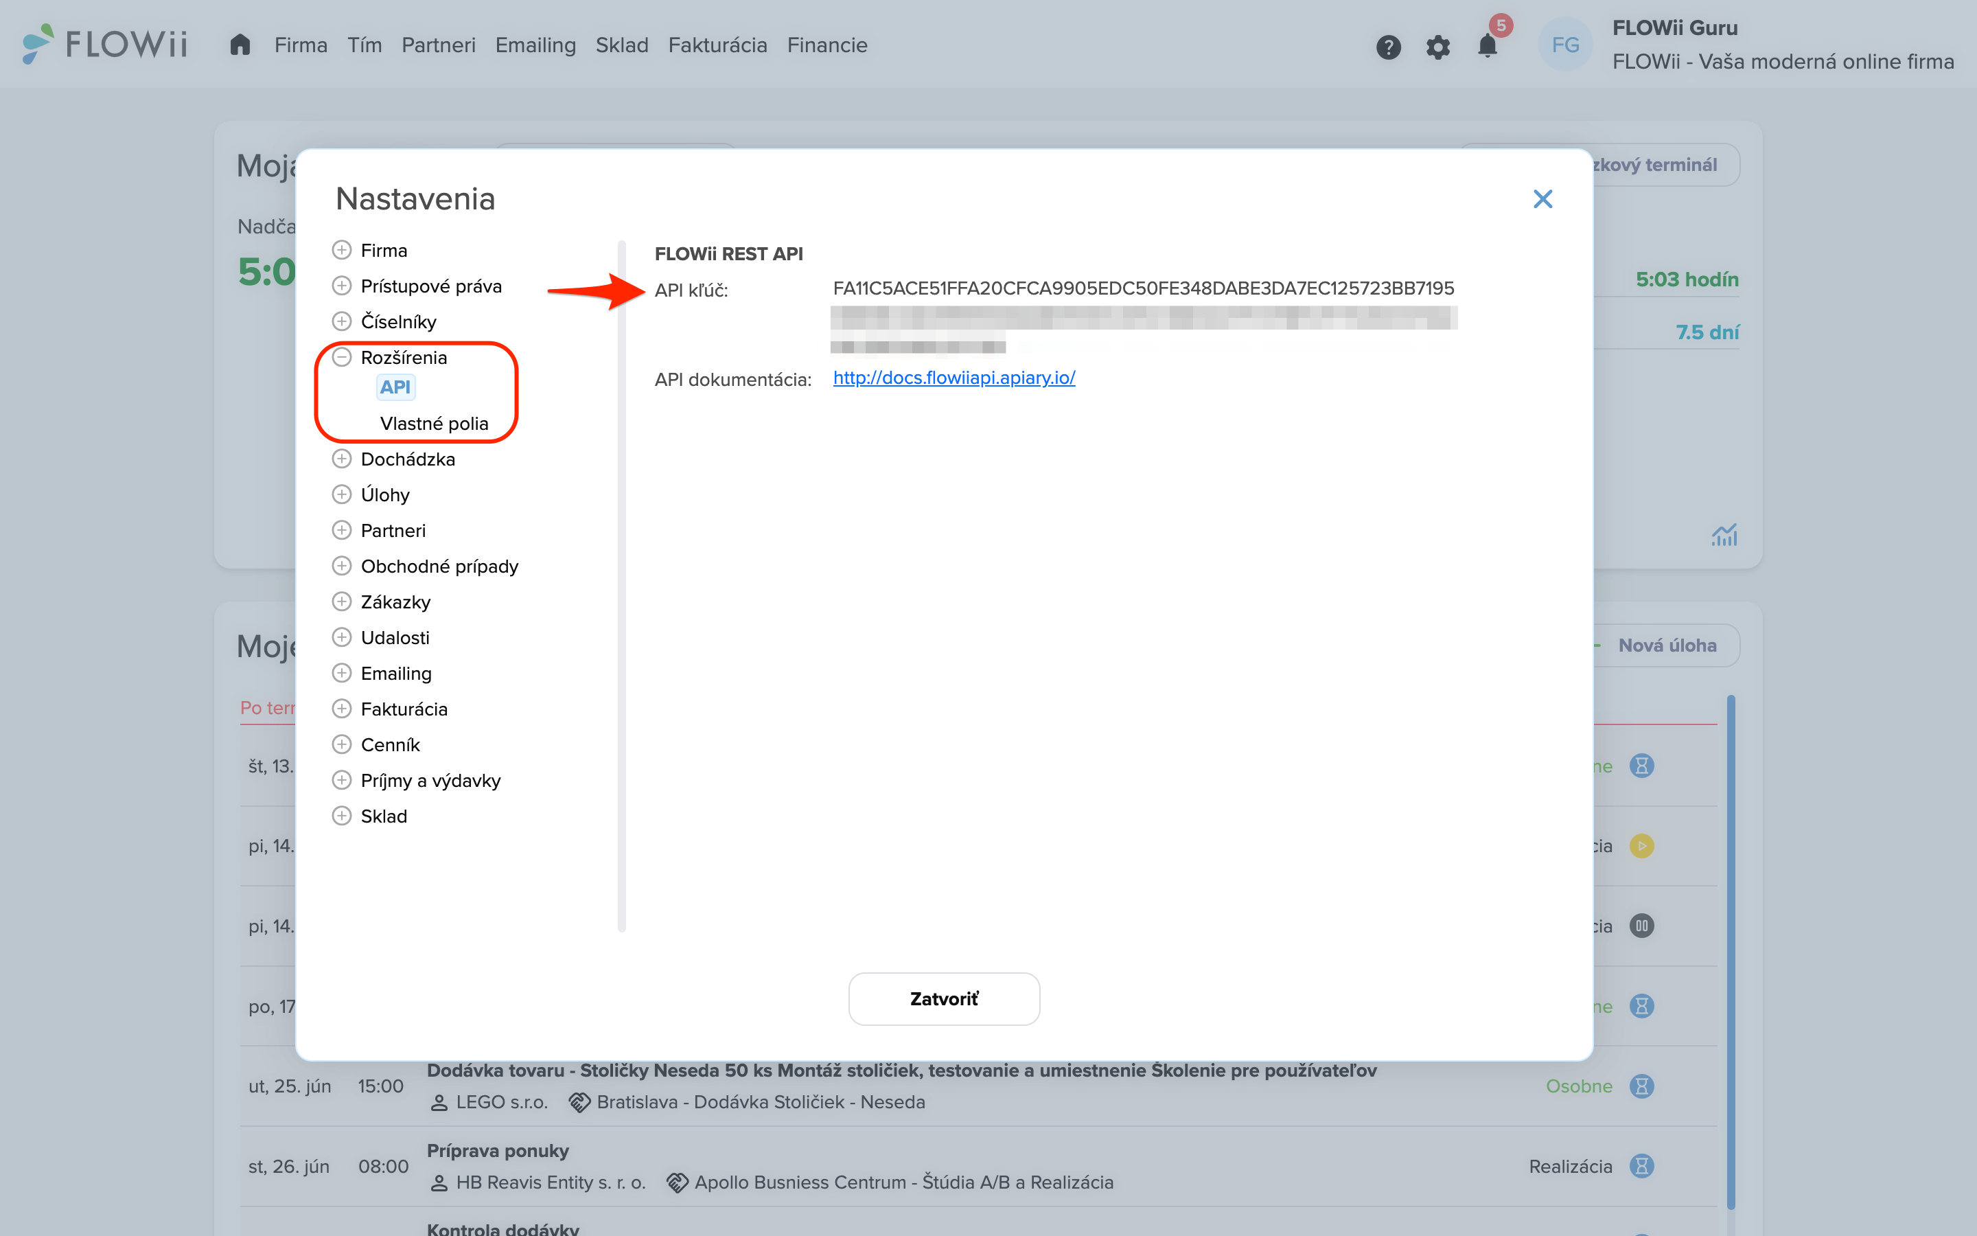Click the Osobne label on Dodávka row
The image size is (1977, 1236).
[x=1578, y=1086]
